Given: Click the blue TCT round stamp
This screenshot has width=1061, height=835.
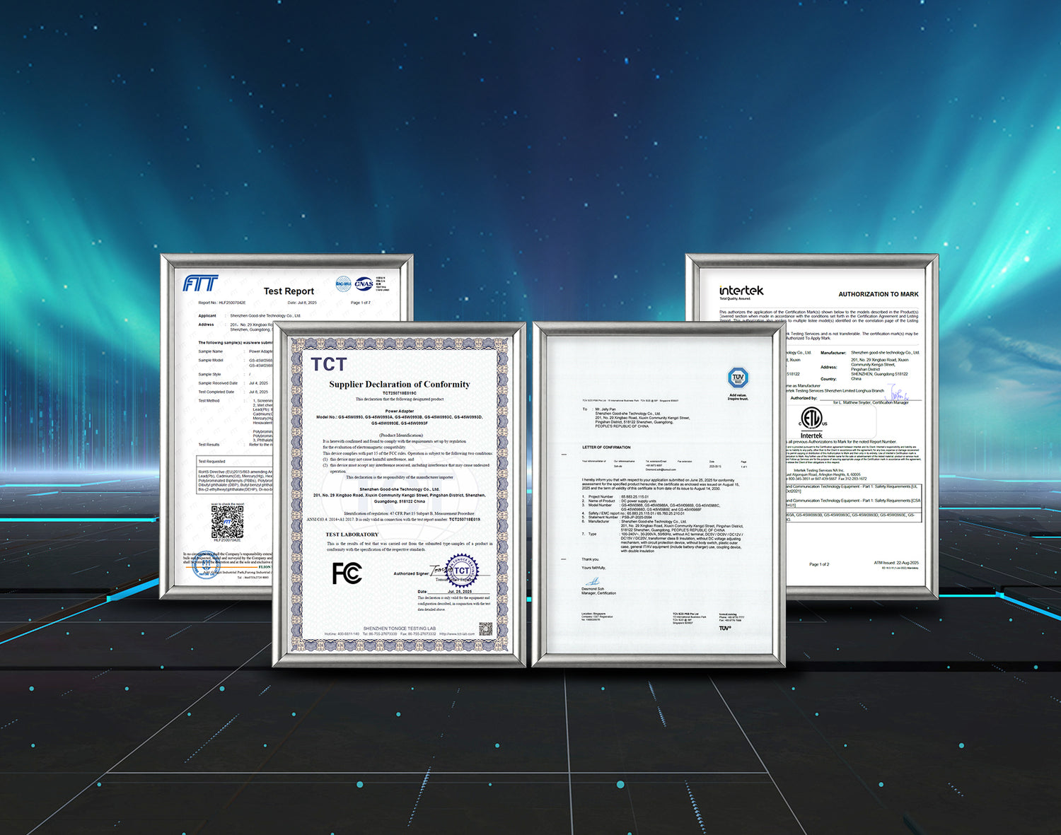Looking at the screenshot, I should (x=462, y=571).
